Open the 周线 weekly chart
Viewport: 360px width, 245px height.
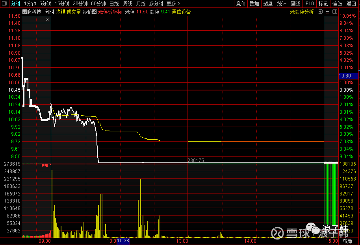click(128, 4)
